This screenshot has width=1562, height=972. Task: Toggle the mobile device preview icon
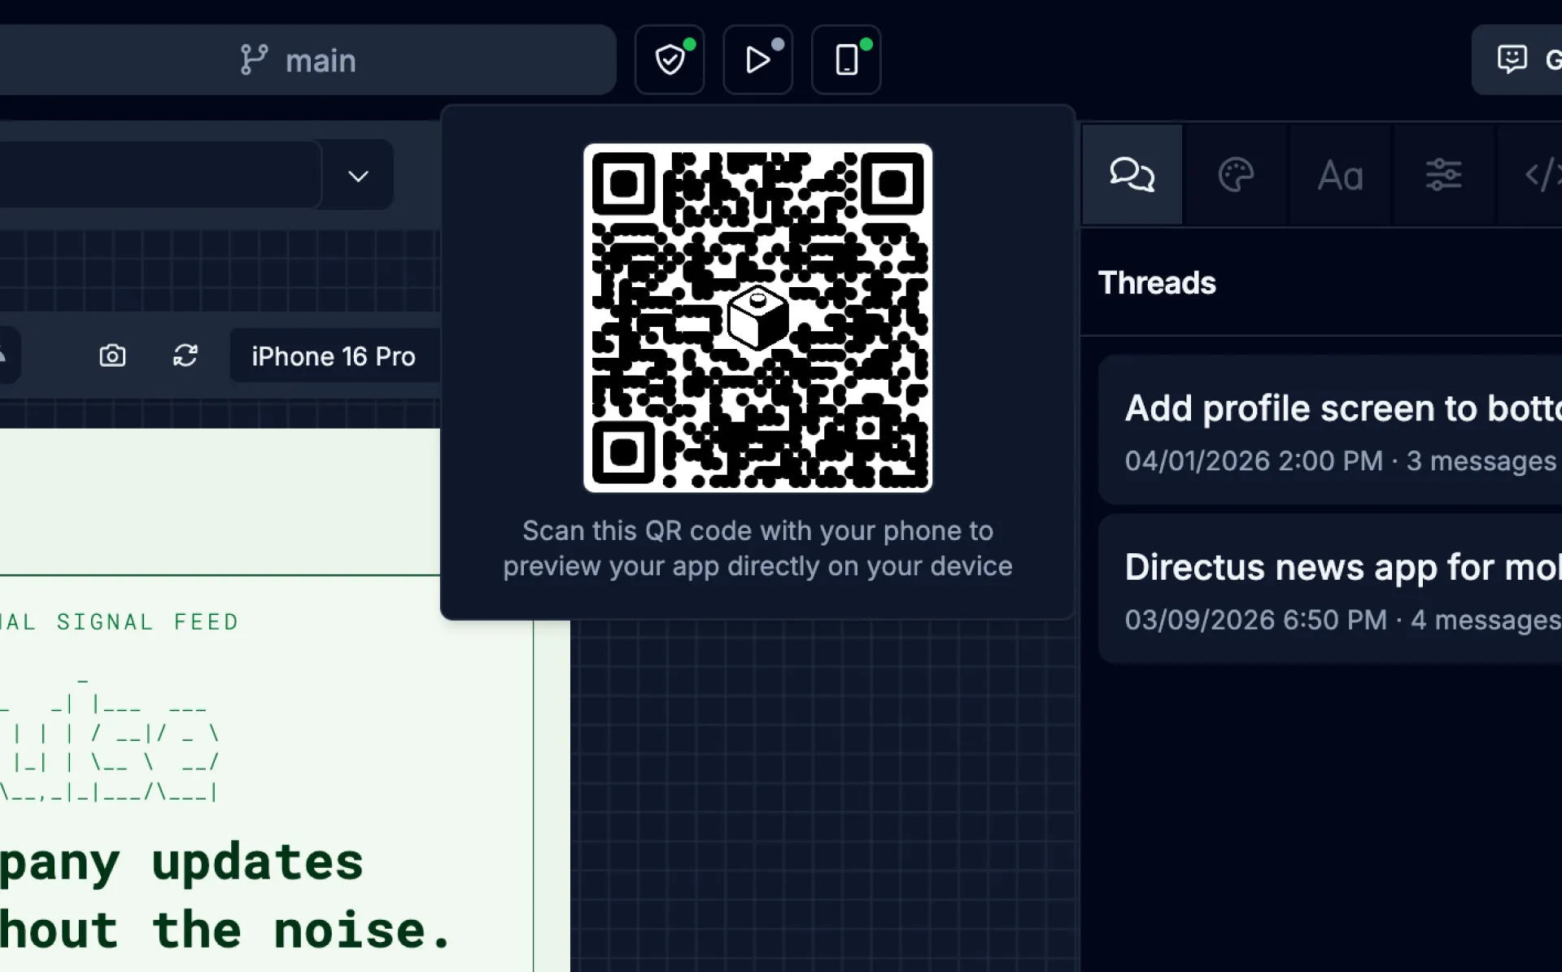coord(846,60)
